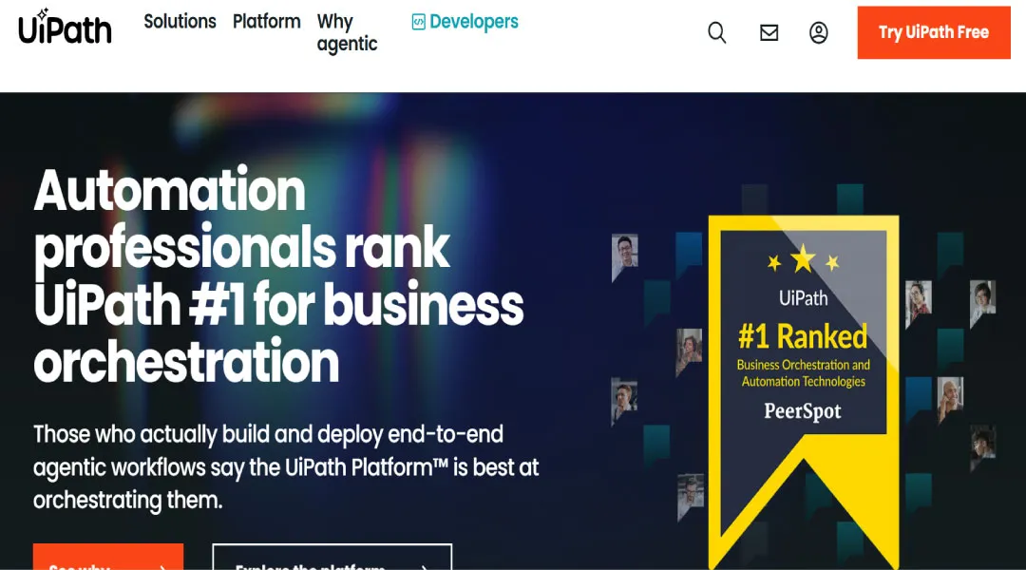Click the #1 Ranked text on the badge

coord(803,336)
